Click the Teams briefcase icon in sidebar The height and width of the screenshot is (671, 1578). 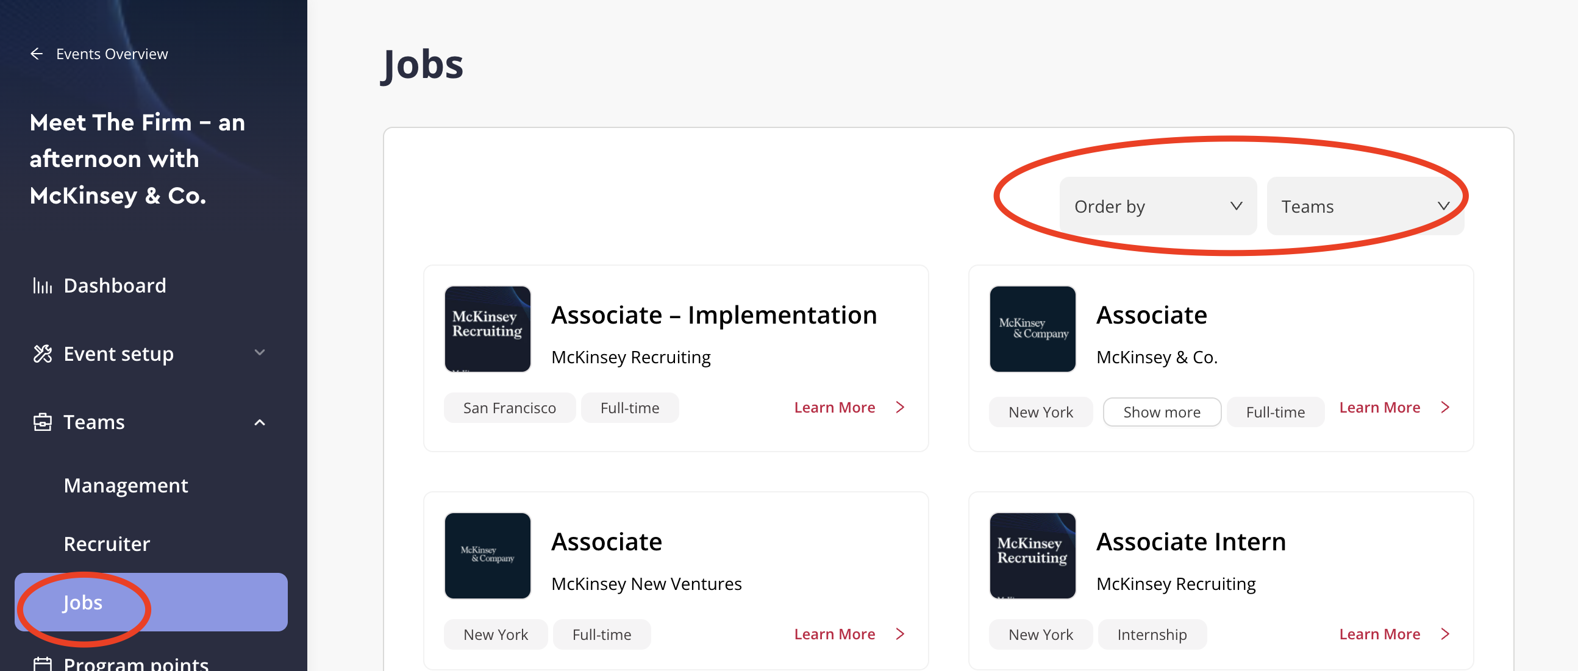click(x=42, y=422)
